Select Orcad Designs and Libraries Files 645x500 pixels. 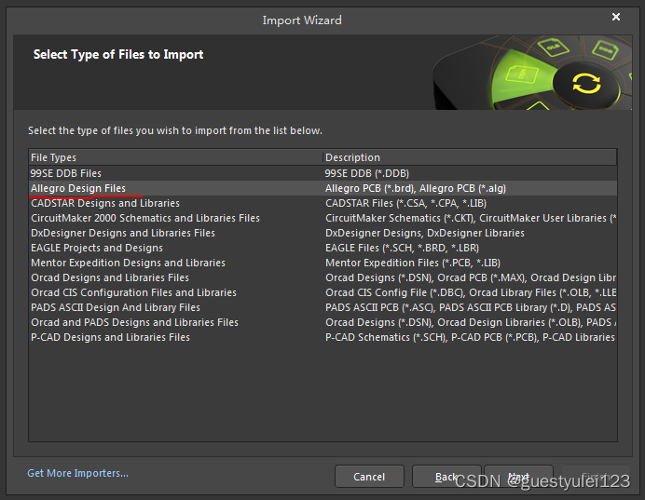[x=110, y=277]
